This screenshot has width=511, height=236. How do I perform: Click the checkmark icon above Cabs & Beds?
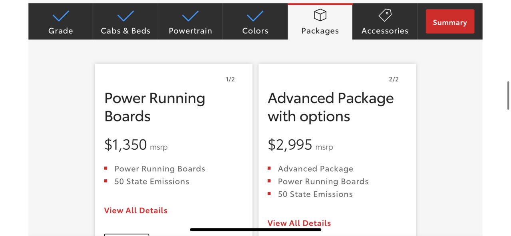coord(125,16)
